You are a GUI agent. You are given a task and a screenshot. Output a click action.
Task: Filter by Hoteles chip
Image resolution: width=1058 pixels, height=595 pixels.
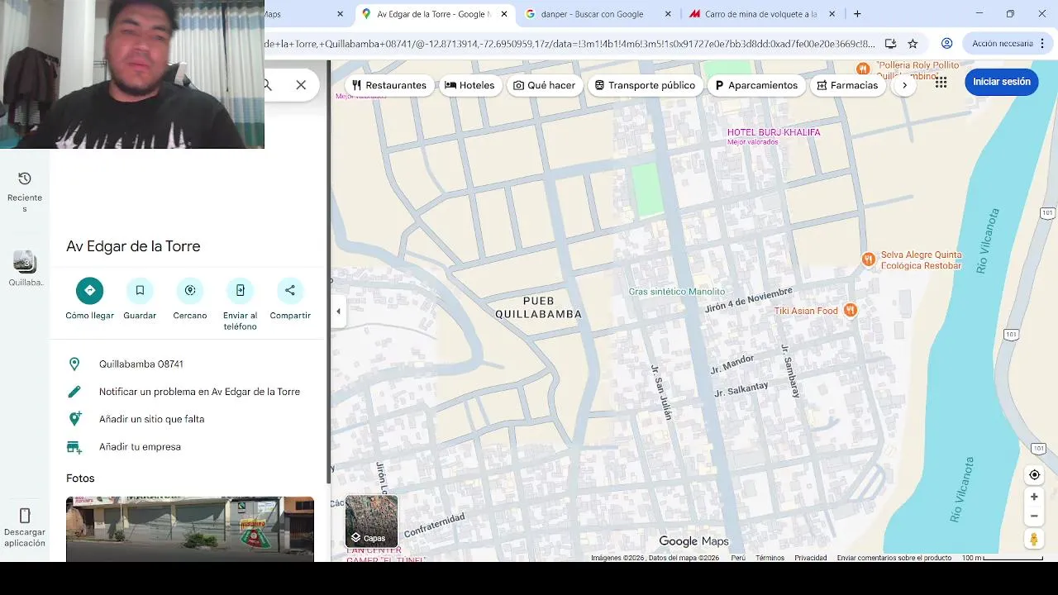[x=469, y=85]
